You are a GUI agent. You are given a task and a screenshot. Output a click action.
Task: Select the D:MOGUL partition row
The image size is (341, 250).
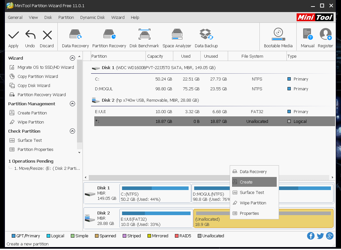pos(215,89)
